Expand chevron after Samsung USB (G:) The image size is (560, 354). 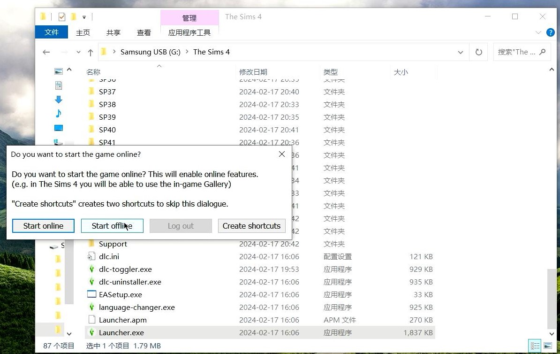coord(187,52)
